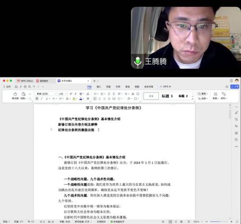Click the Format Painter brush icon
Image resolution: width=241 pixels, height=224 pixels.
tap(15, 94)
